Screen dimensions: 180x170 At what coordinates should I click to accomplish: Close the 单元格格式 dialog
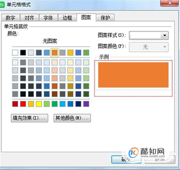[x=170, y=3]
